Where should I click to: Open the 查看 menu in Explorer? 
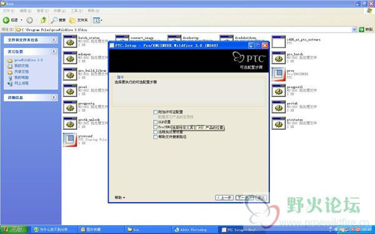[42, 11]
